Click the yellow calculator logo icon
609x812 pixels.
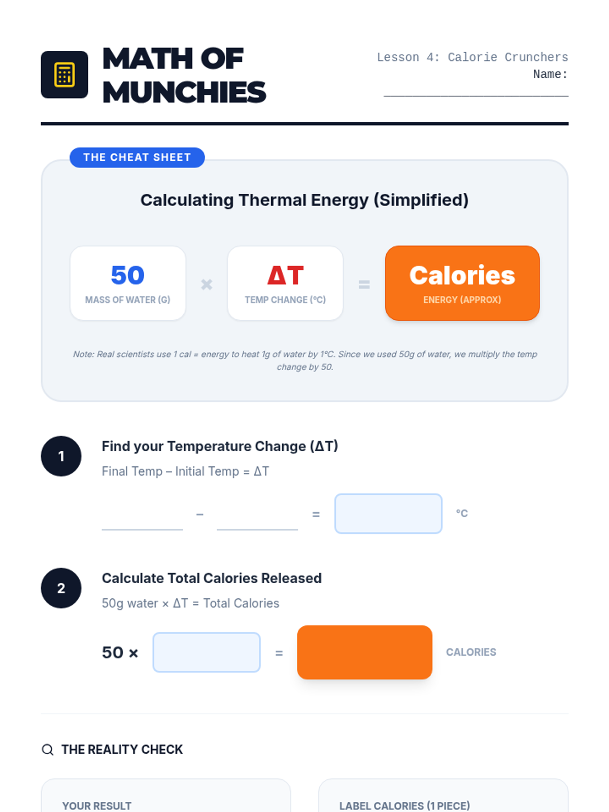[x=64, y=75]
